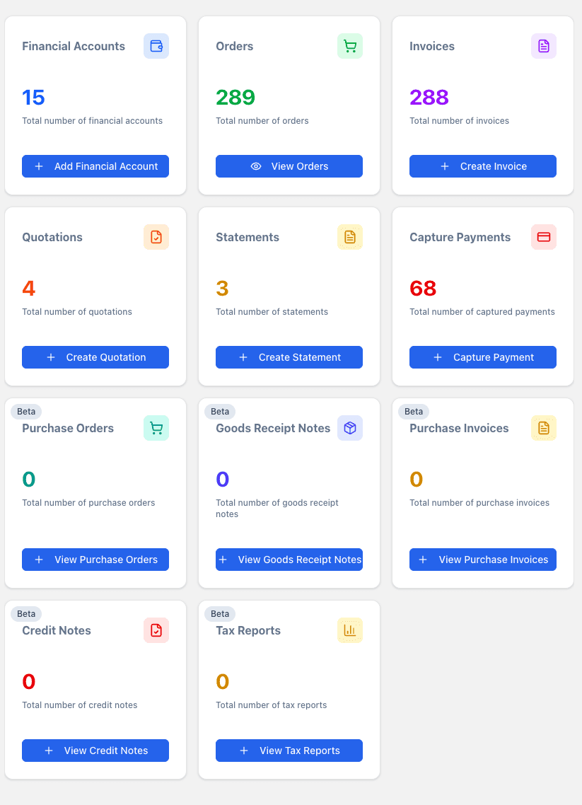This screenshot has height=805, width=582.
Task: Click the Statements paper icon
Action: [x=350, y=237]
